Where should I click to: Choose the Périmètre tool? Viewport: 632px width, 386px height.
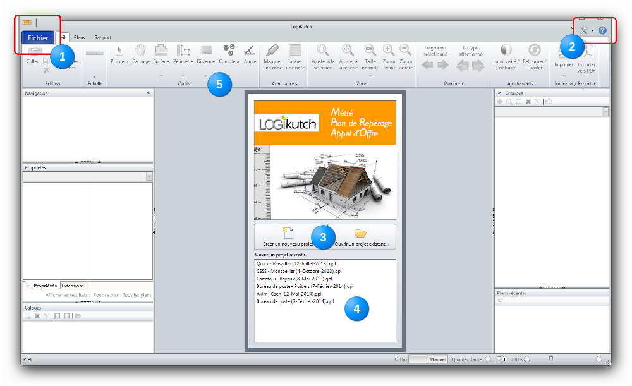183,54
